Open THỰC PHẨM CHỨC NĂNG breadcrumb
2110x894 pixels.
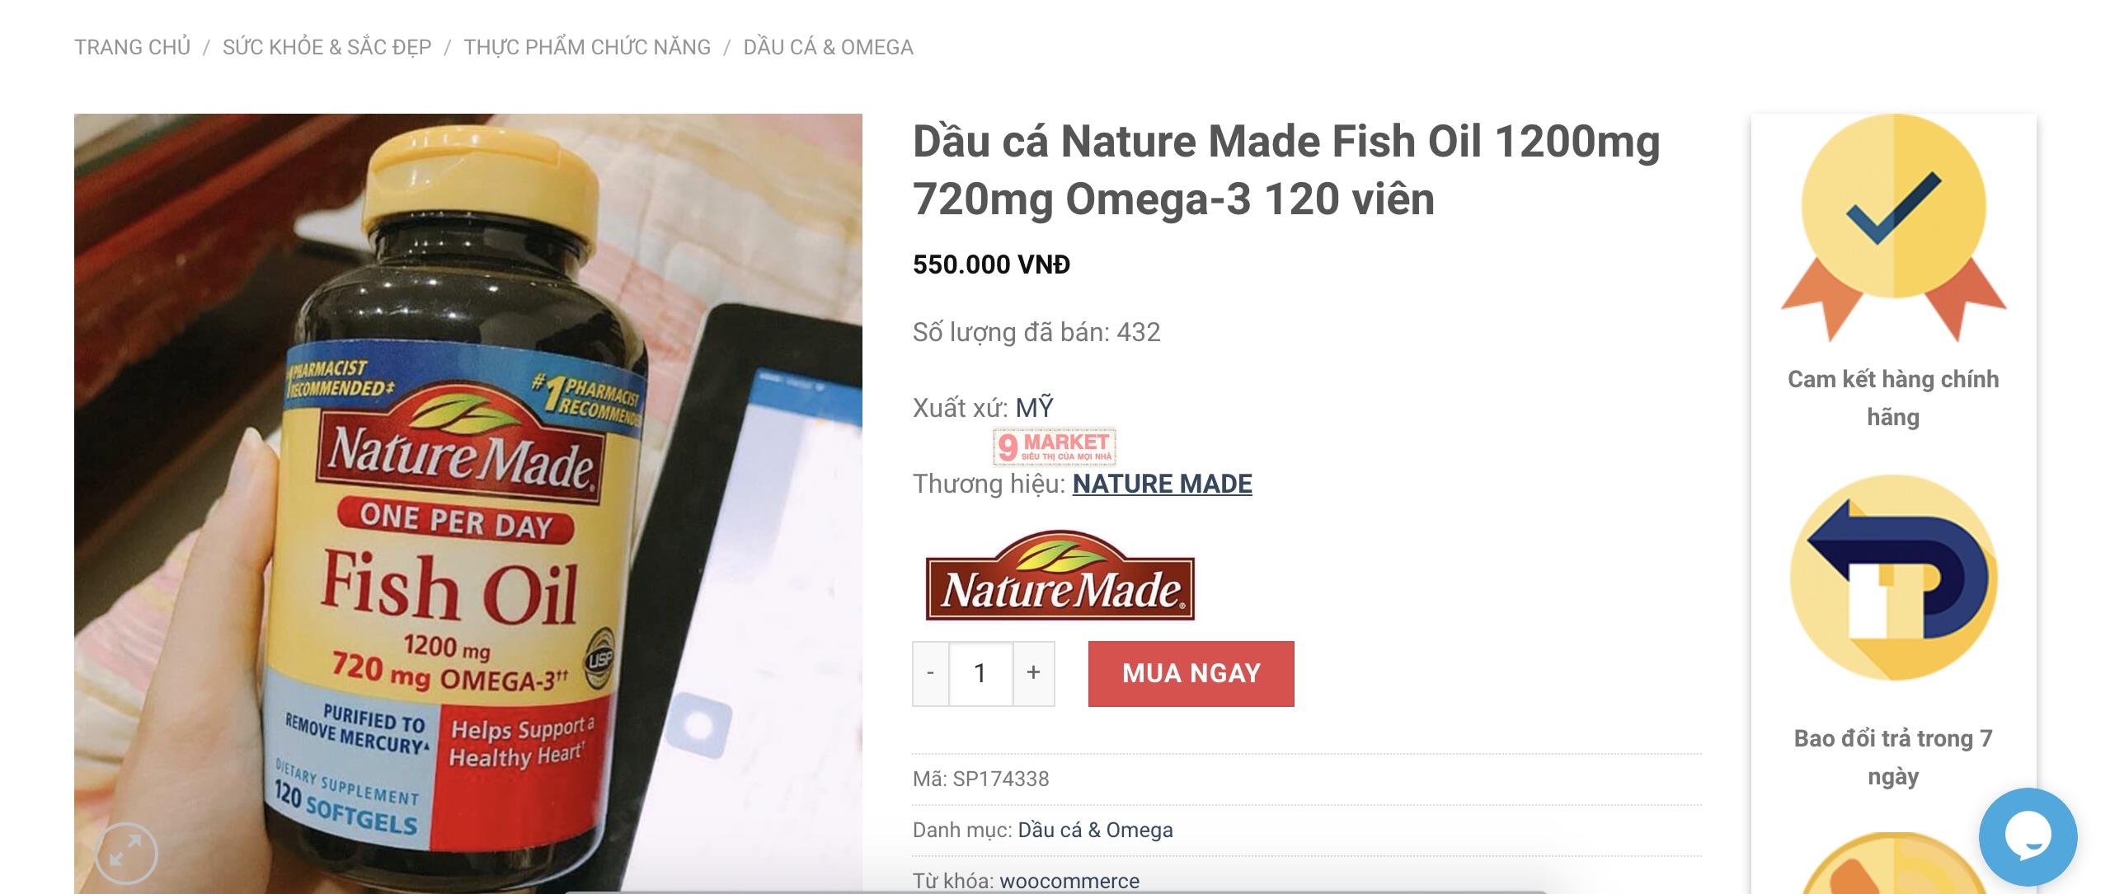point(587,47)
